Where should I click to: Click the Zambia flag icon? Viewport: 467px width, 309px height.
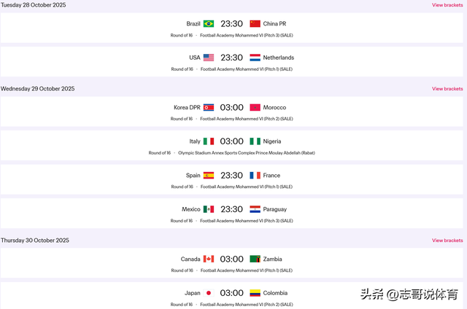pos(255,259)
